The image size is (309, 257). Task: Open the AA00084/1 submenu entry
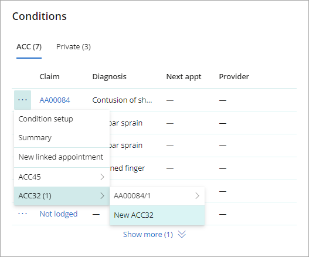click(x=157, y=196)
